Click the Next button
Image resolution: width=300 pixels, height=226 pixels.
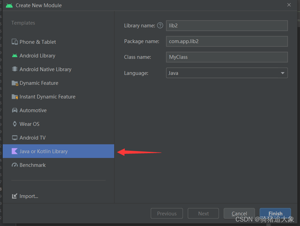tap(203, 213)
